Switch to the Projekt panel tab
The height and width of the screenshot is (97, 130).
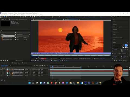pyautogui.click(x=3, y=19)
